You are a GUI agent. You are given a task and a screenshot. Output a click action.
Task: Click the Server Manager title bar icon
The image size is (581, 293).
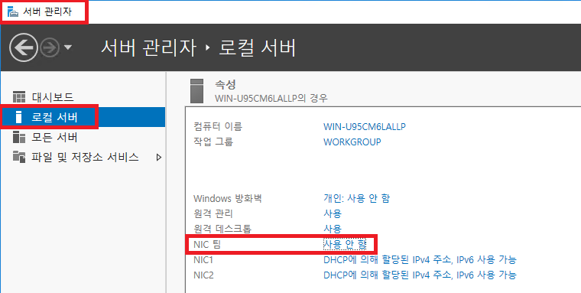point(13,11)
